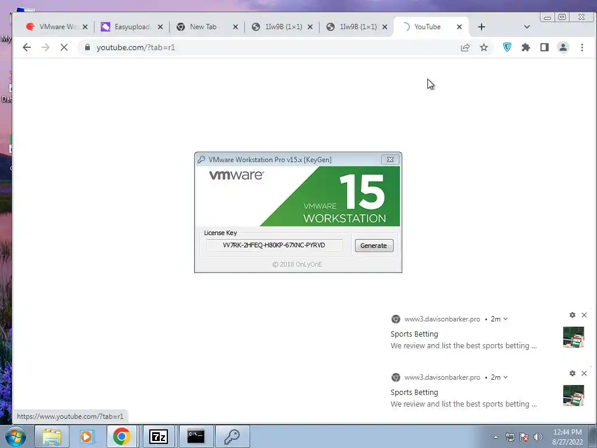Open the 7-Zip taskbar icon
Viewport: 597px width, 448px height.
(x=159, y=436)
